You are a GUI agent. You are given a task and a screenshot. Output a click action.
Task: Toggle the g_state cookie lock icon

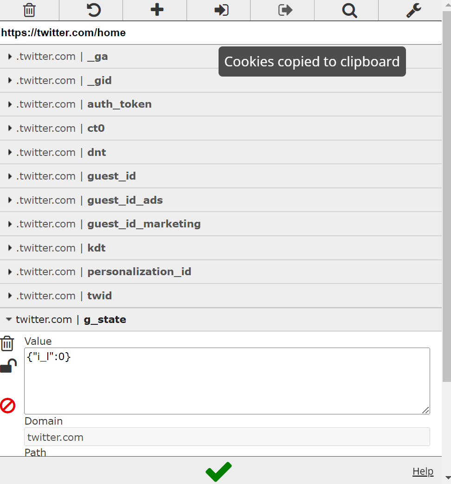pos(8,366)
